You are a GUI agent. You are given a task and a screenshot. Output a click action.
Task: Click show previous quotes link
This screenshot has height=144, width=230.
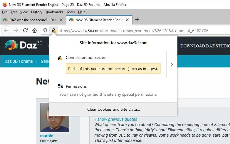pos(116,119)
